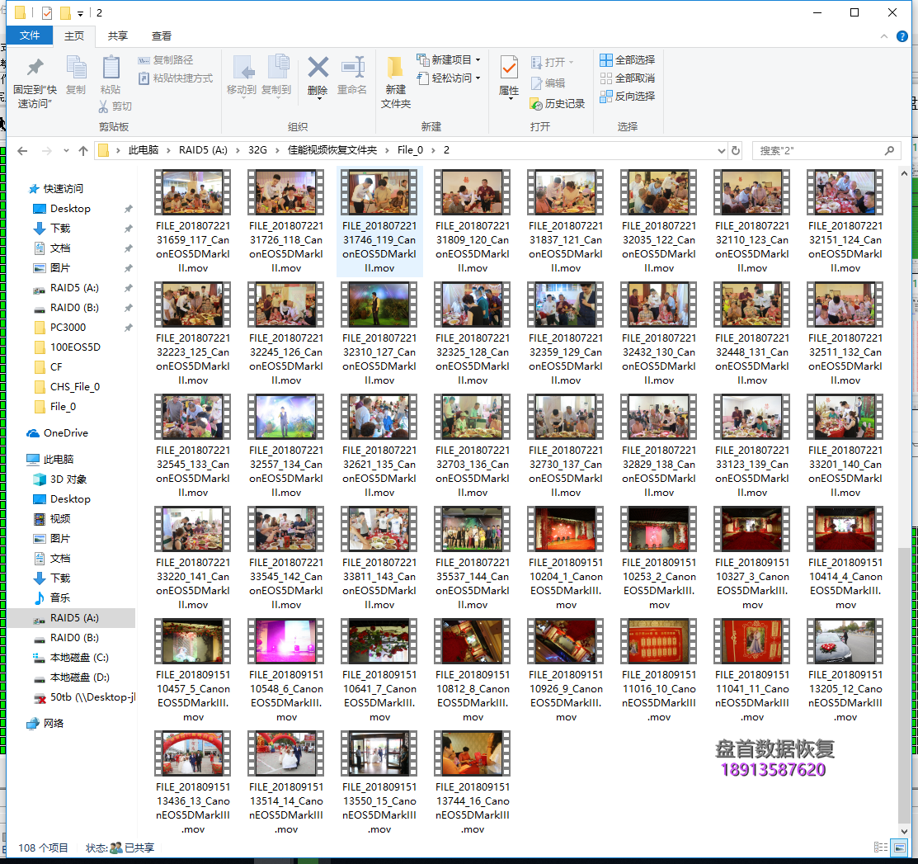
Task: Click the ribbon Help question mark icon
Action: tap(902, 36)
